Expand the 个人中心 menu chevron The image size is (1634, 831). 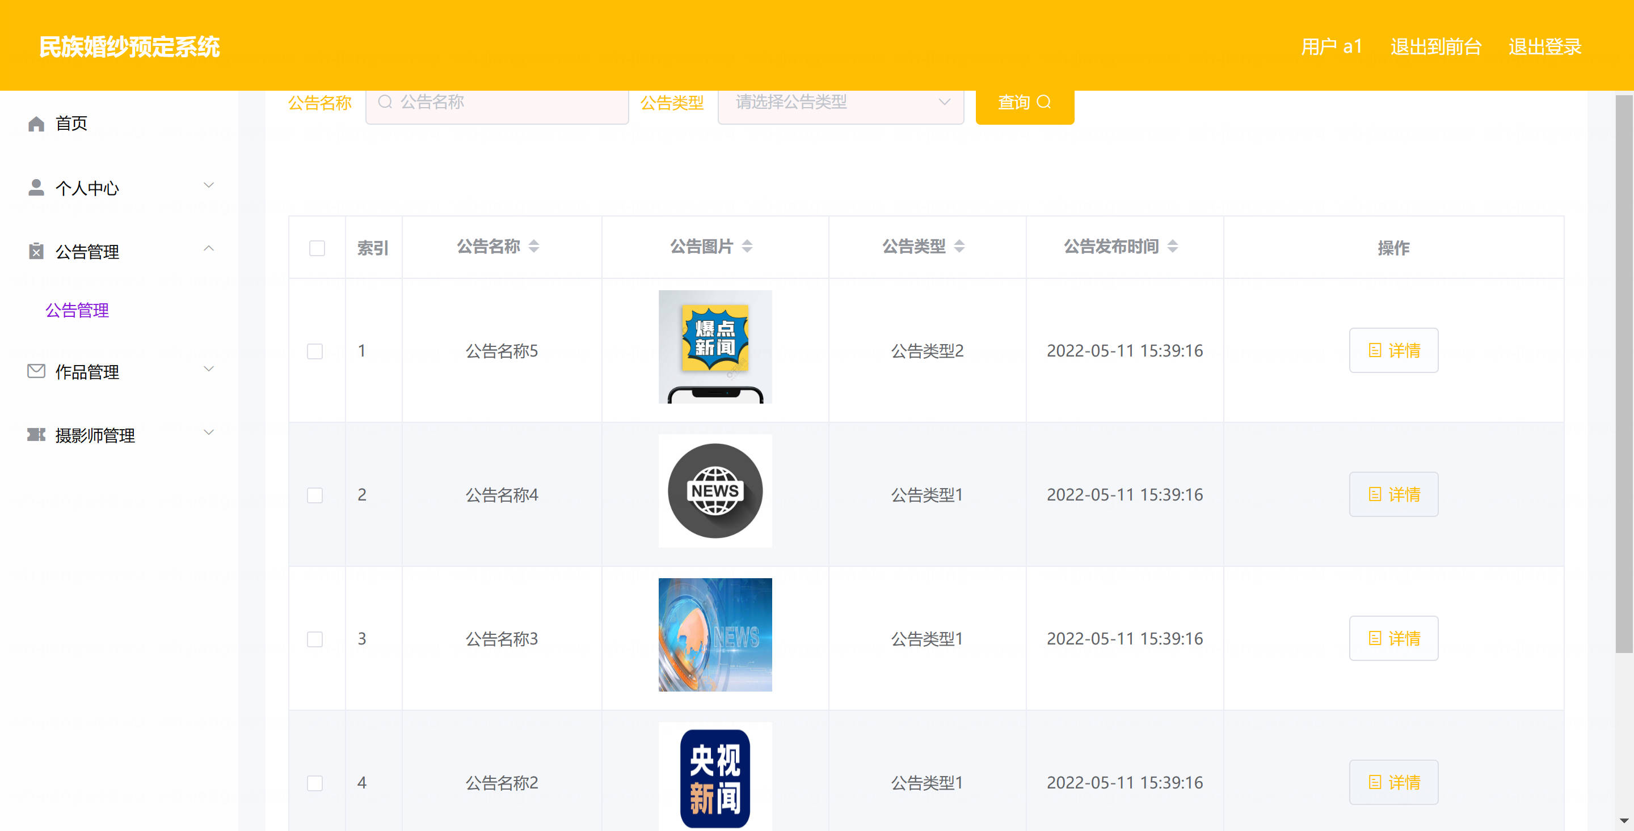208,185
